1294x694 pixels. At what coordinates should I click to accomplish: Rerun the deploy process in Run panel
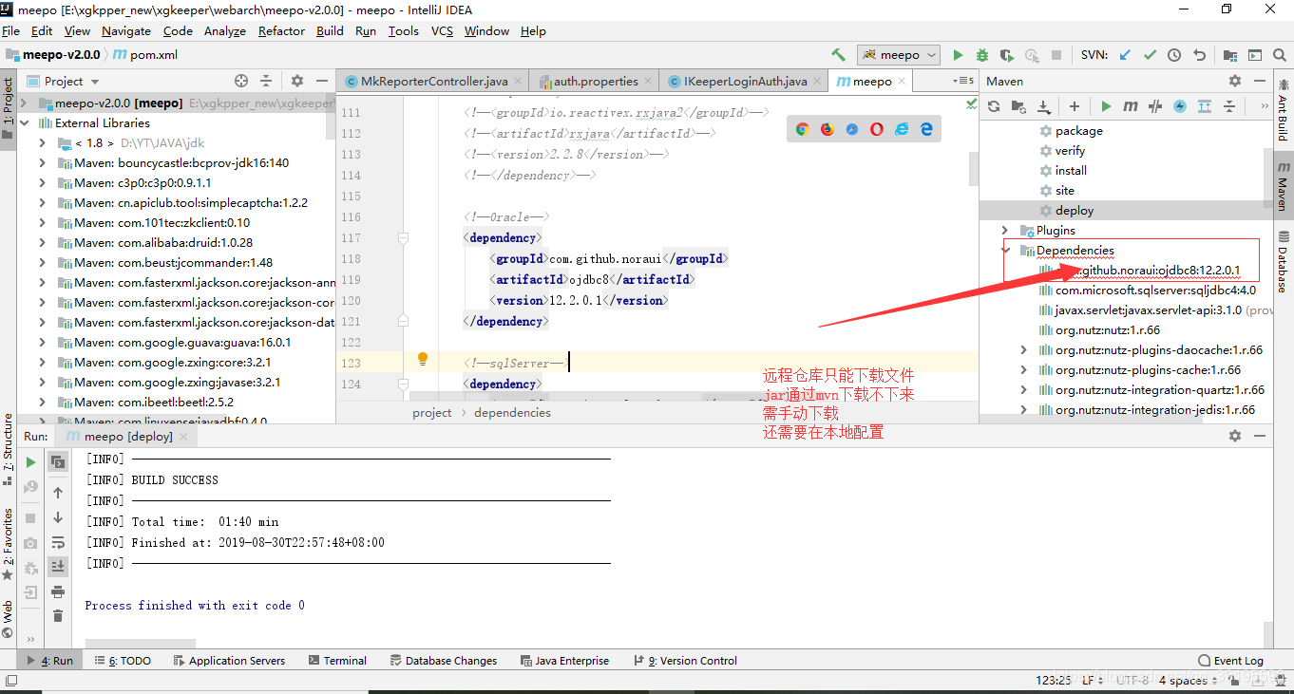(30, 462)
